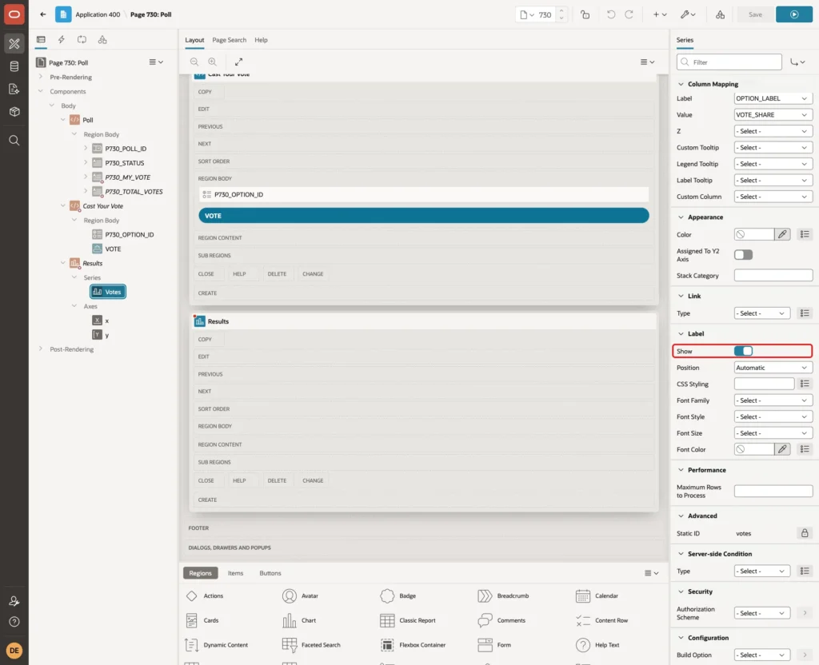This screenshot has width=819, height=665.
Task: Click the Redo icon
Action: (629, 14)
